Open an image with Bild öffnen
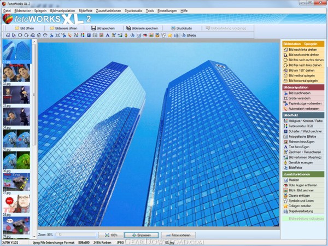 [24, 28]
